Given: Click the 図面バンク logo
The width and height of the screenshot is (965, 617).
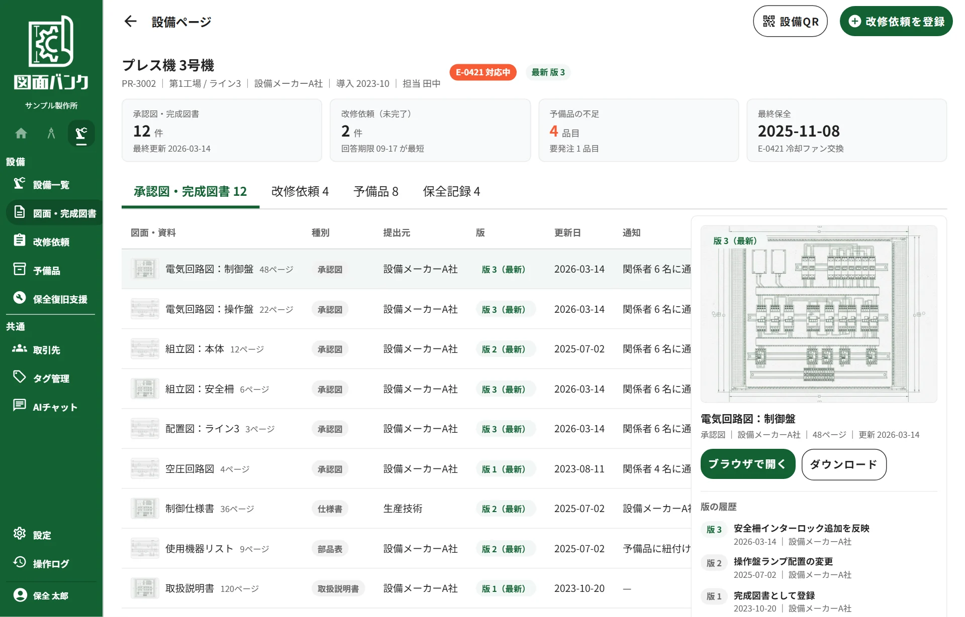Looking at the screenshot, I should (51, 53).
